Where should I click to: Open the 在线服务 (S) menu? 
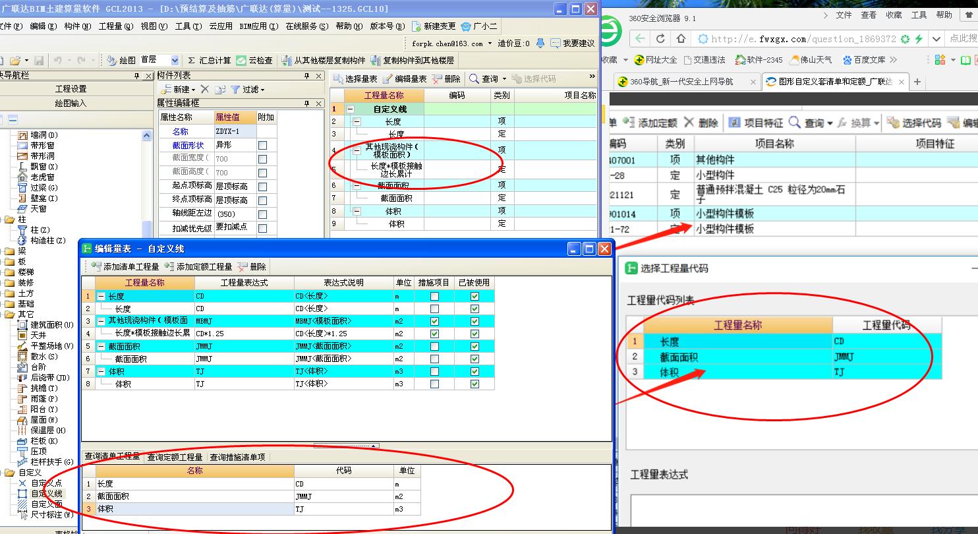click(306, 26)
